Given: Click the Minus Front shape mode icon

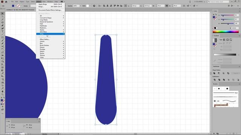Looking at the screenshot, I should coord(219,73).
